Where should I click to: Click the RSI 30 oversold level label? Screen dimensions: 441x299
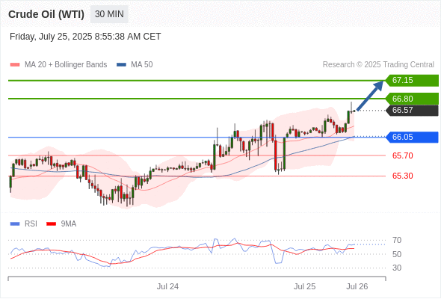(x=397, y=268)
